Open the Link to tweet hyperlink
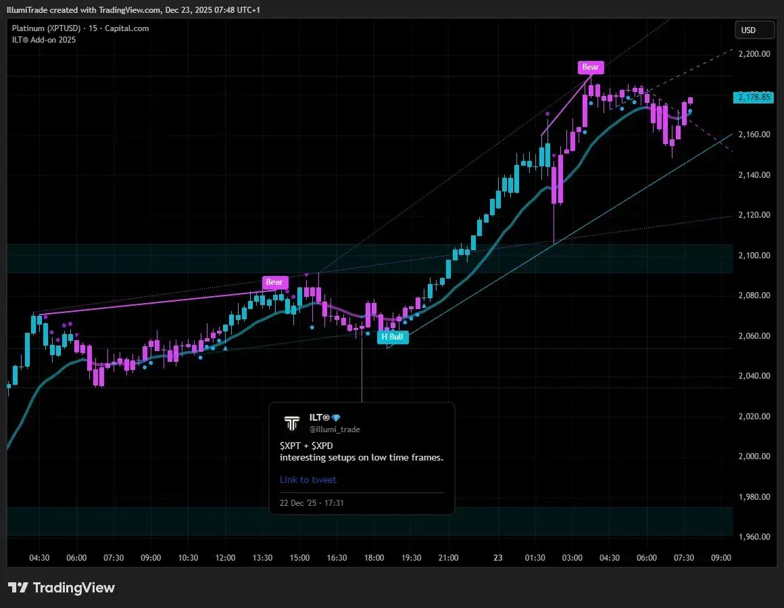Image resolution: width=784 pixels, height=608 pixels. tap(308, 480)
